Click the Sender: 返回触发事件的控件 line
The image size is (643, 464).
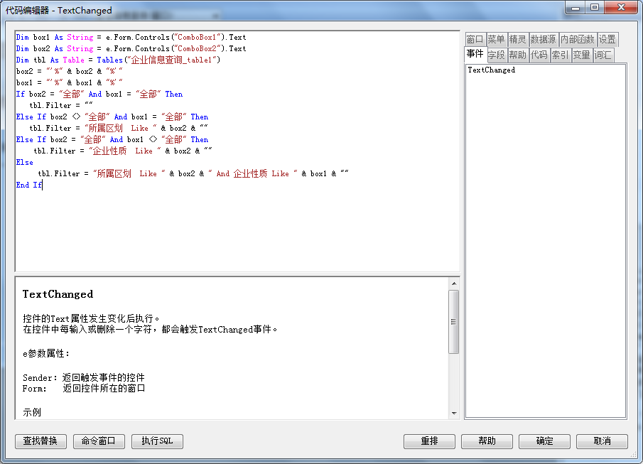(x=84, y=377)
